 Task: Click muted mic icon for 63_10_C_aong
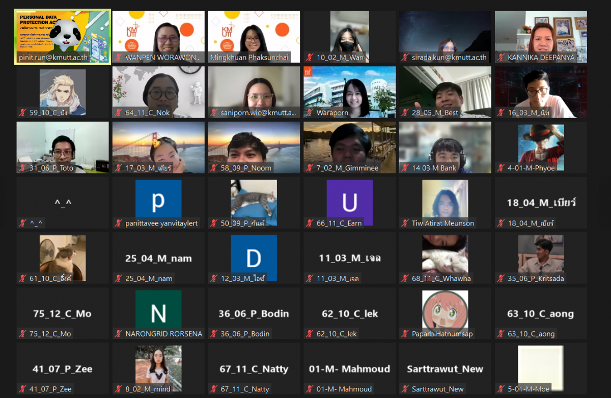(x=501, y=334)
